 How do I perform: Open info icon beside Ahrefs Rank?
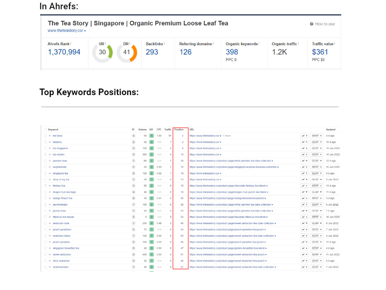point(71,43)
